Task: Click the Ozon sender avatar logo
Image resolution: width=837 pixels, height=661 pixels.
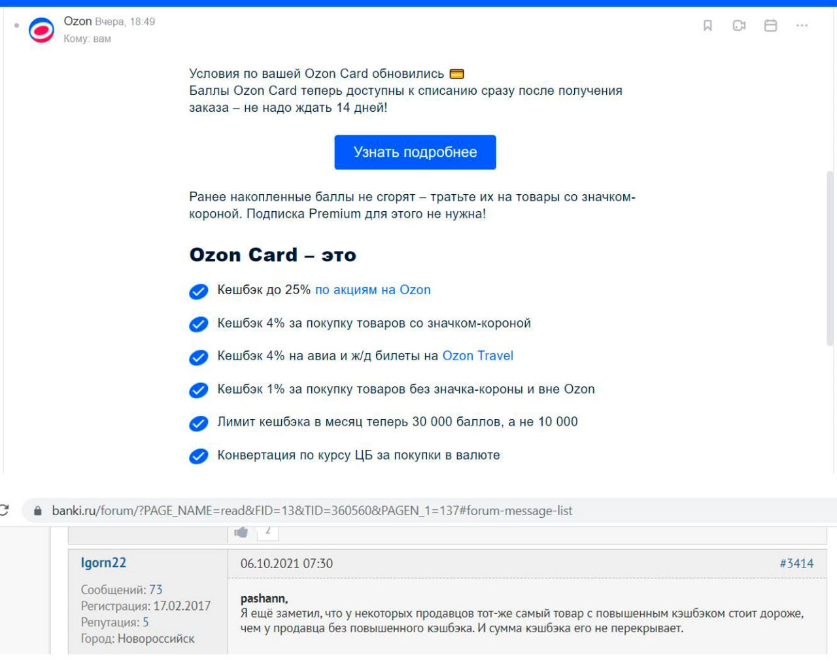Action: (41, 30)
